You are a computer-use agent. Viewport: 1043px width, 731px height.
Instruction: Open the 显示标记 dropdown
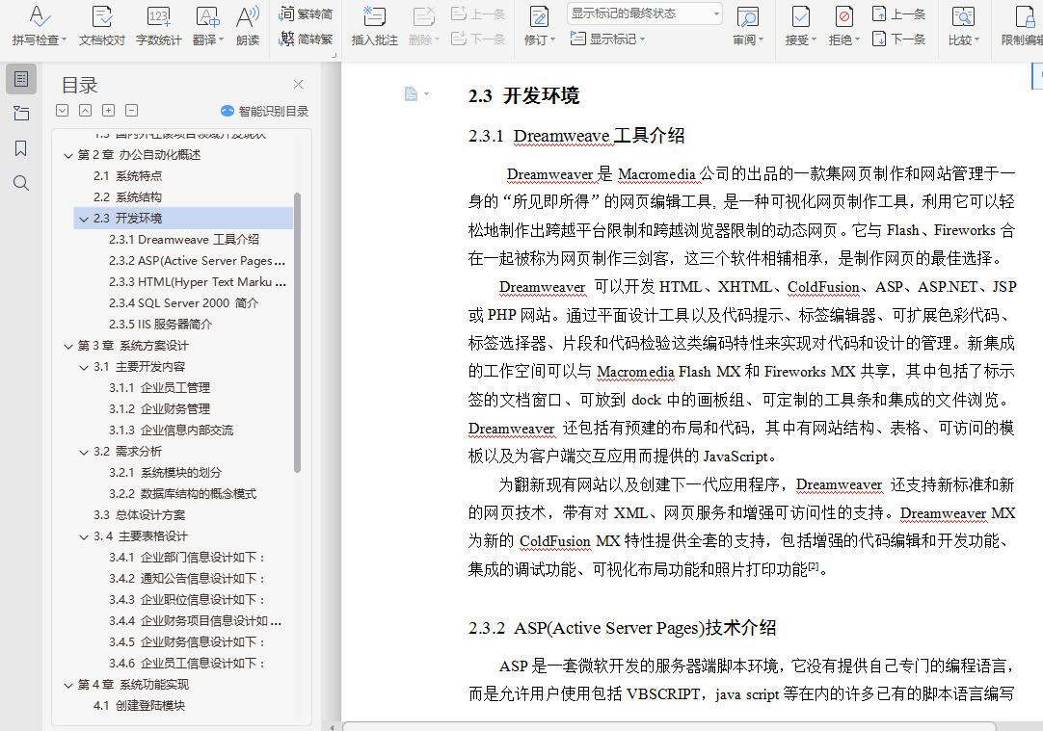[608, 39]
